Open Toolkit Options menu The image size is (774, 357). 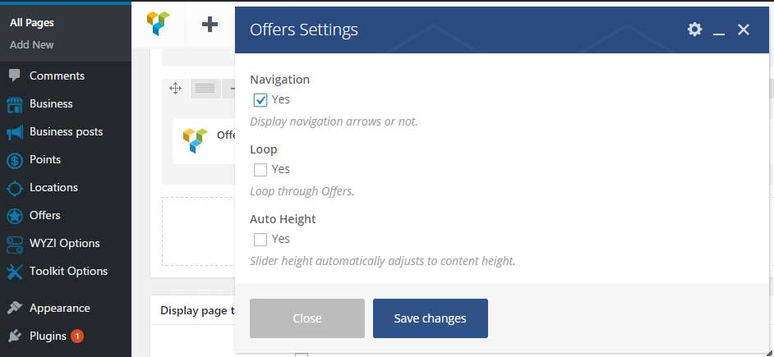point(66,271)
